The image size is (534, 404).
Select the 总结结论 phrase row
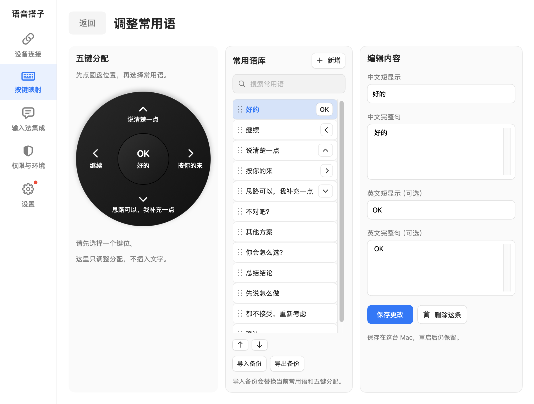point(285,273)
